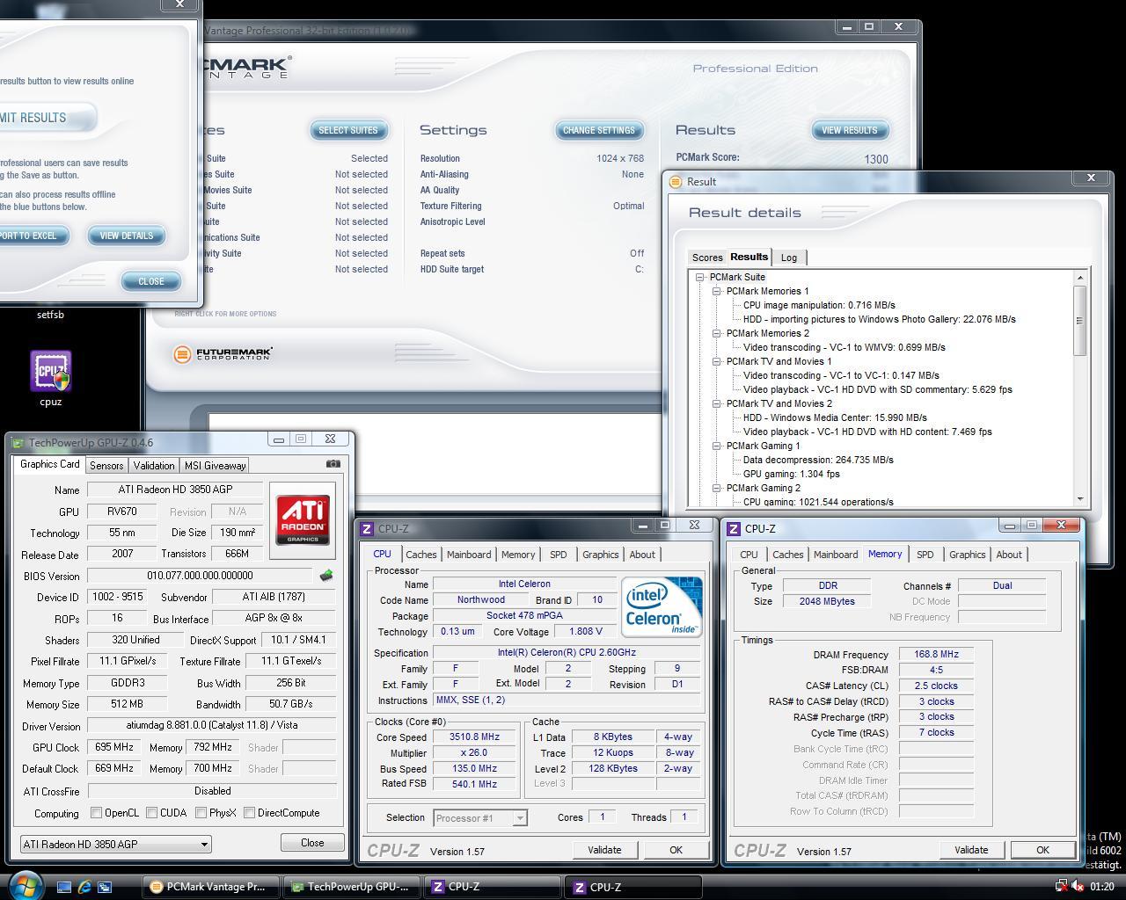Collapse the PCMark Memories 1 node

pos(717,291)
